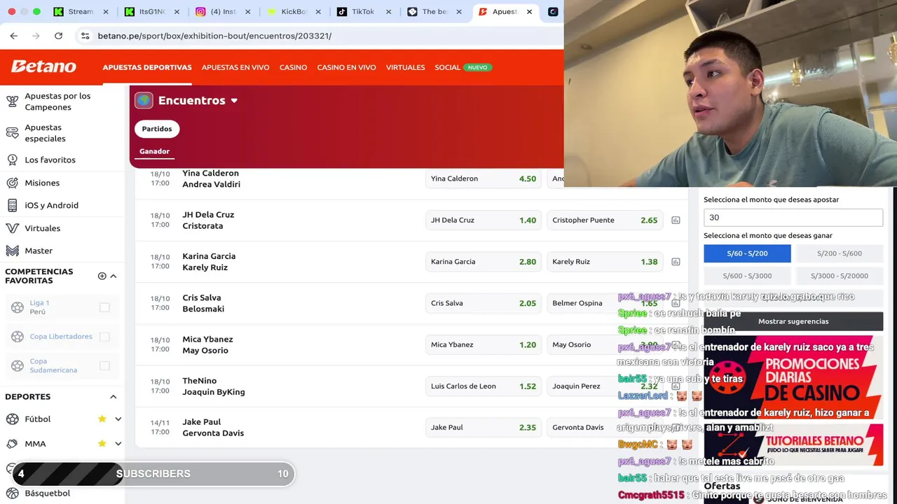Tick Copa Sudamericana checkbox
This screenshot has height=504, width=897.
tap(104, 365)
